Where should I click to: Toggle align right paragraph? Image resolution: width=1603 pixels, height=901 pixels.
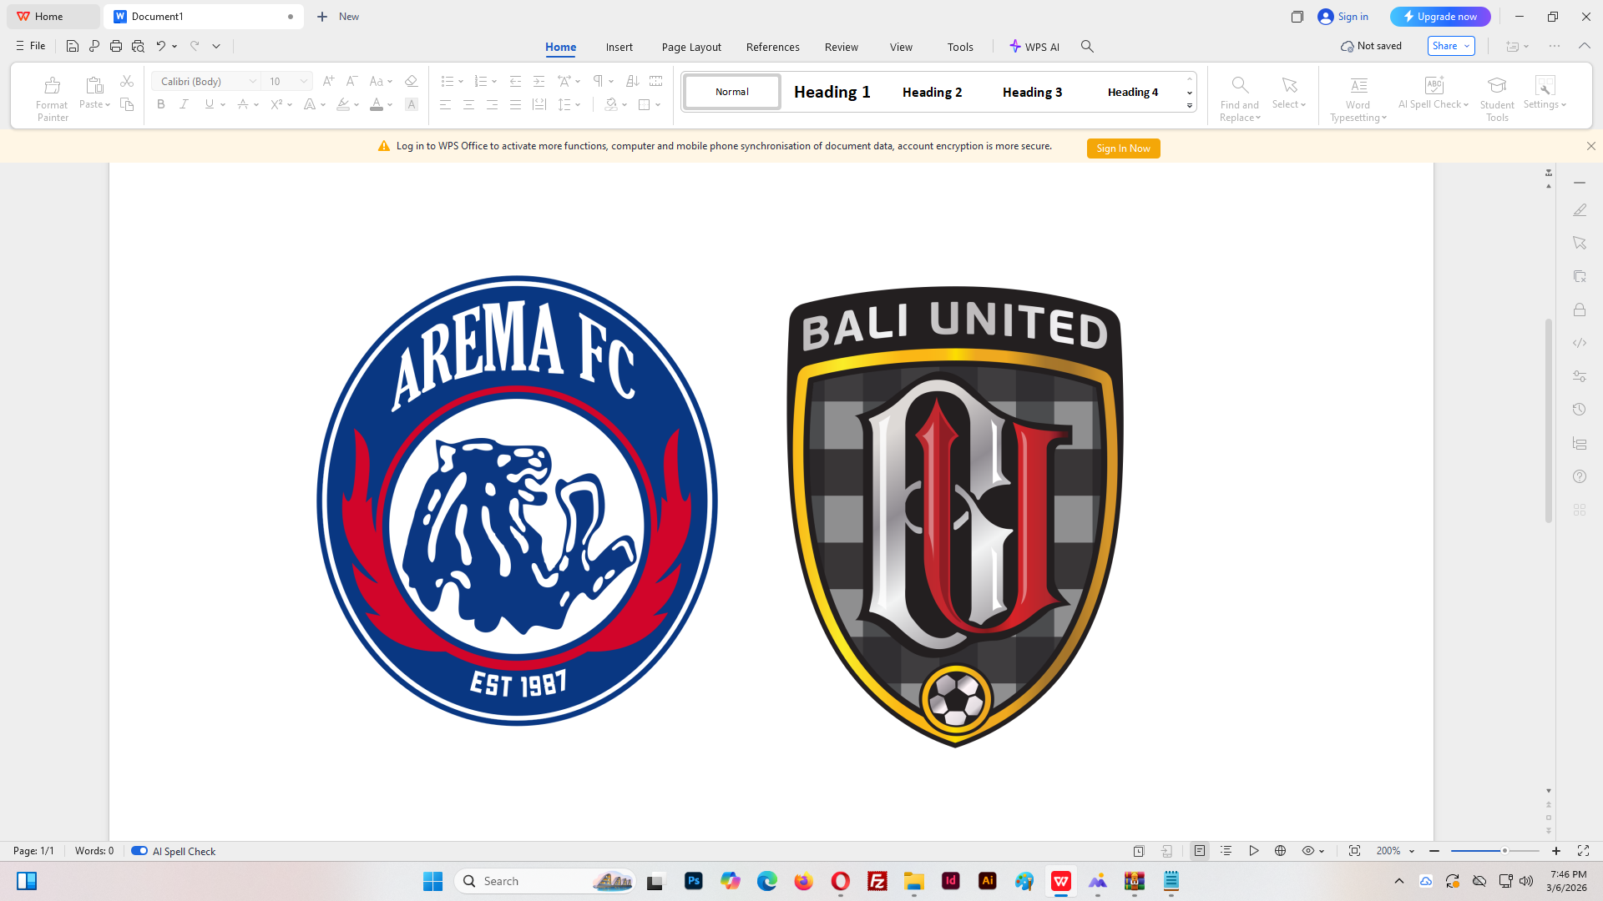[x=492, y=104]
